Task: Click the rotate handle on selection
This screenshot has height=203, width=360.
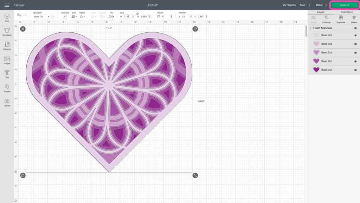Action: pyautogui.click(x=195, y=29)
